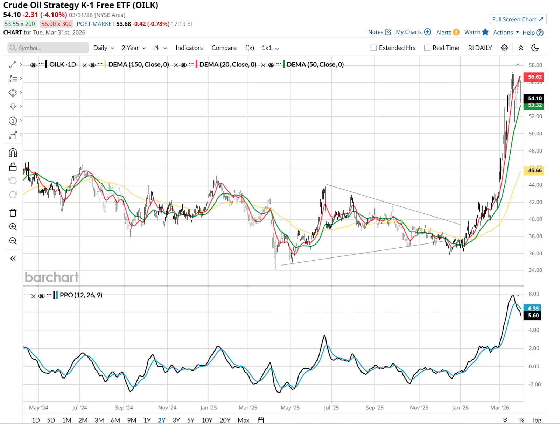Open chart settings gear icon
The height and width of the screenshot is (424, 560).
[504, 48]
